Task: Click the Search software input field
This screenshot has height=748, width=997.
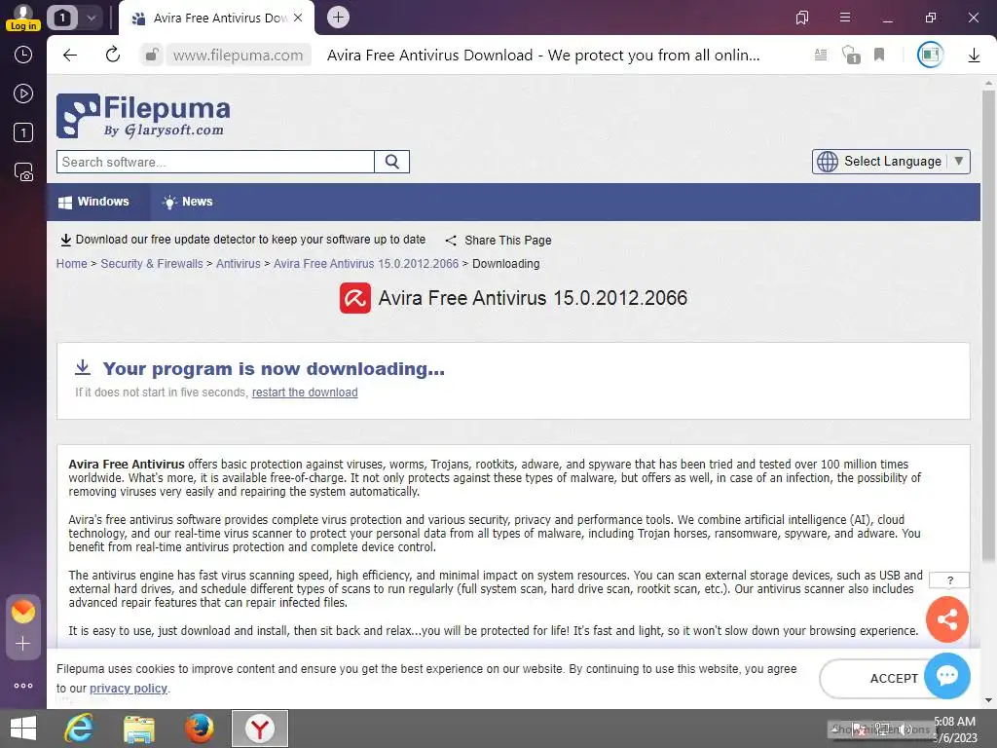Action: (215, 162)
